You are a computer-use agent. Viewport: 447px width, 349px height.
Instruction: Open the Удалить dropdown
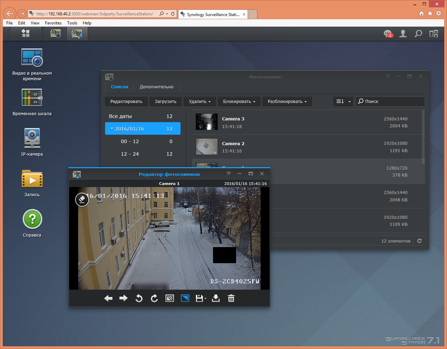(x=199, y=102)
